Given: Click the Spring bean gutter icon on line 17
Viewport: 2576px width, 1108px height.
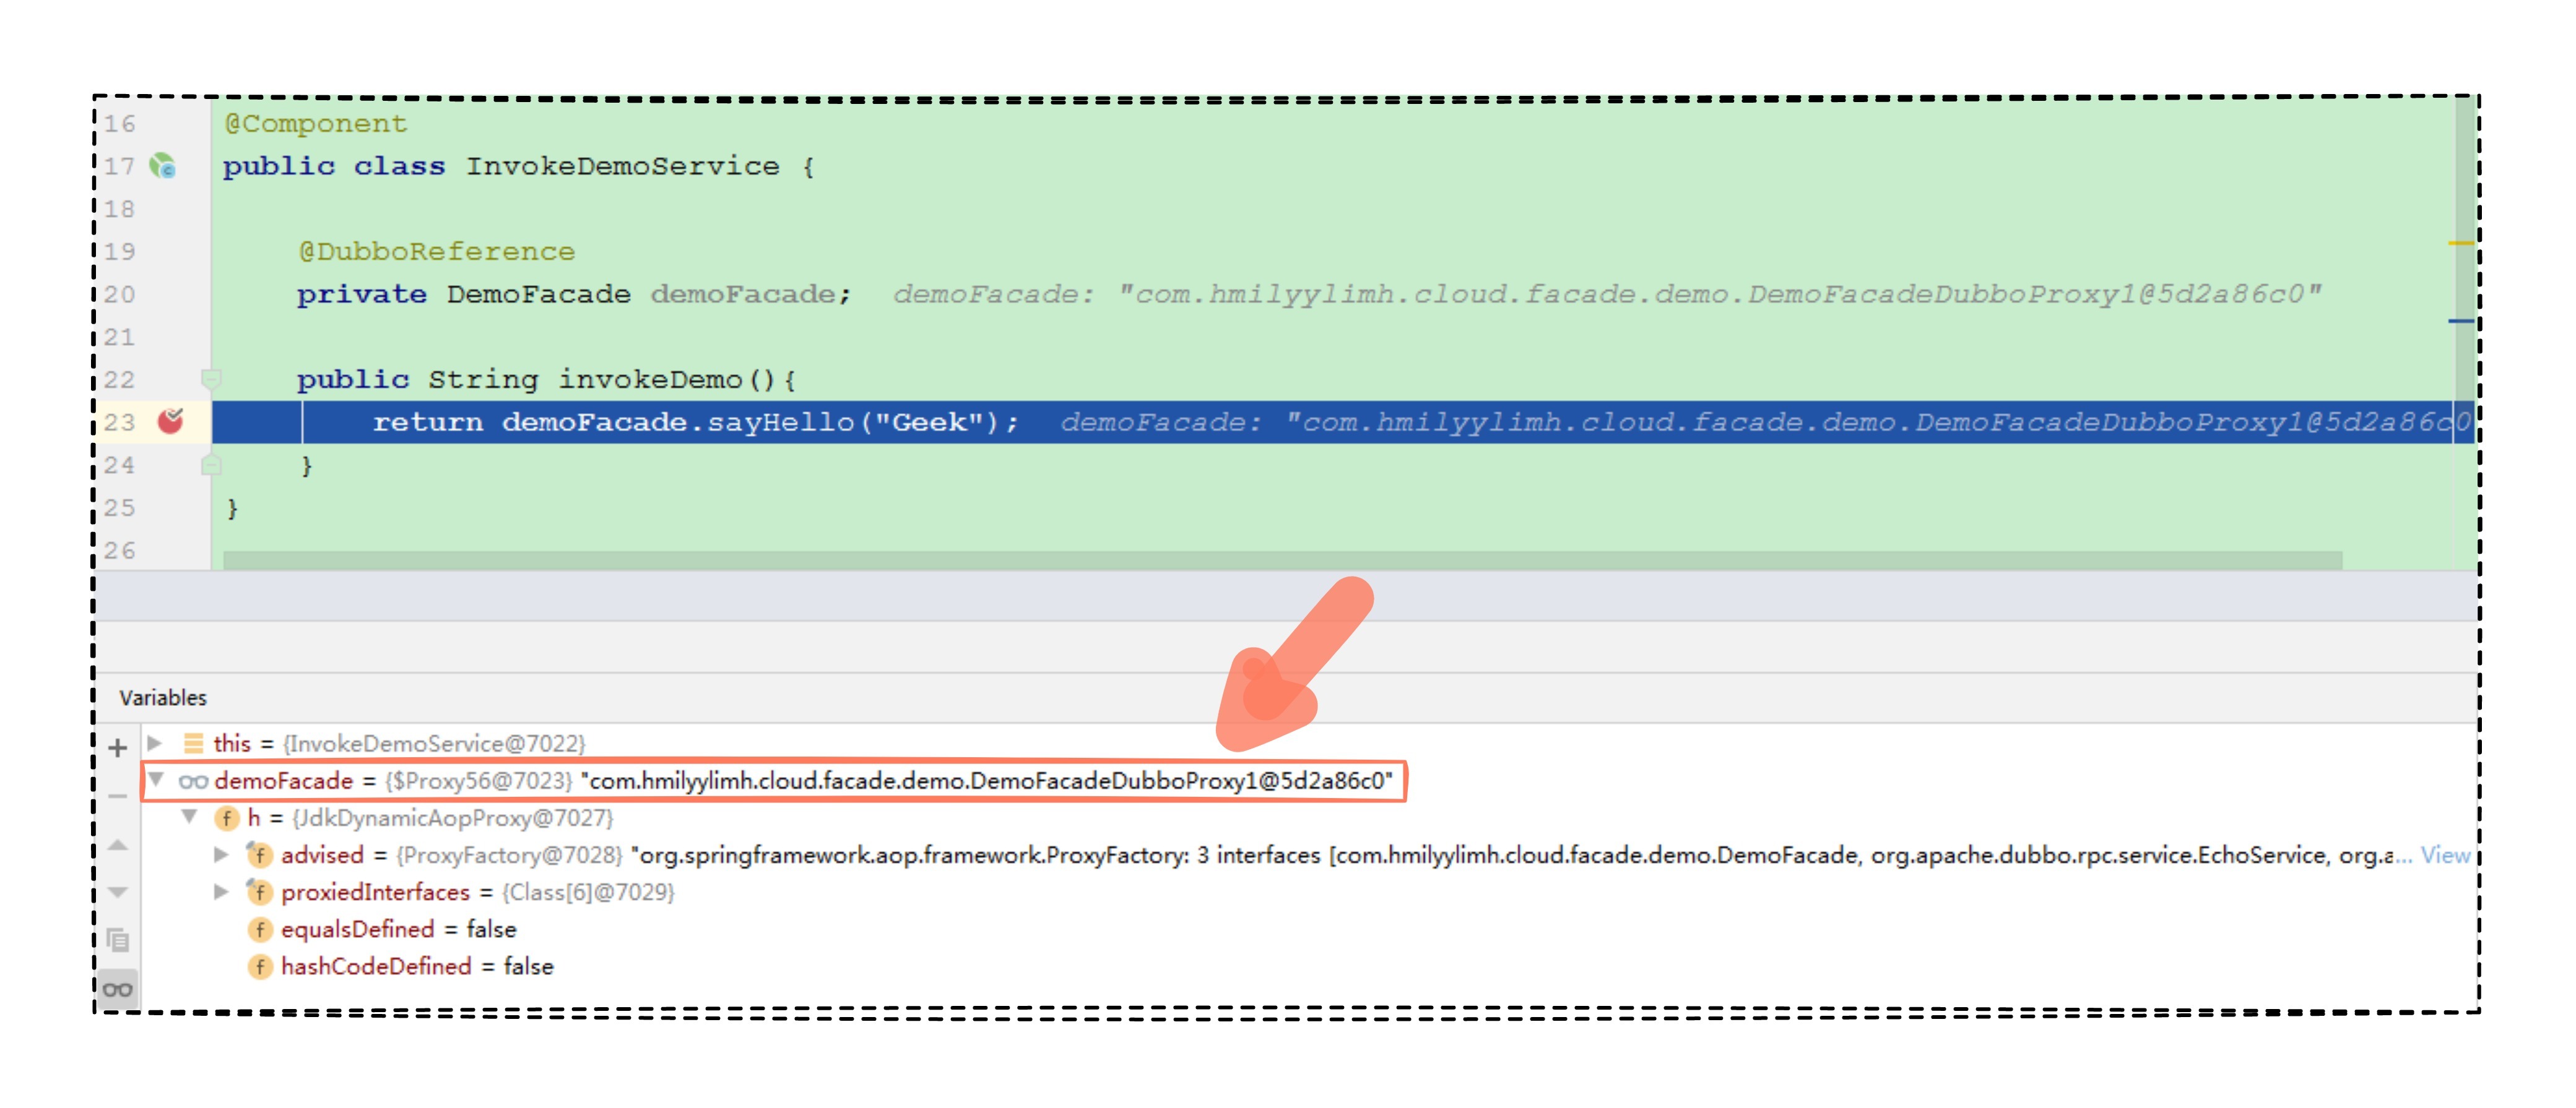Looking at the screenshot, I should coord(163,166).
